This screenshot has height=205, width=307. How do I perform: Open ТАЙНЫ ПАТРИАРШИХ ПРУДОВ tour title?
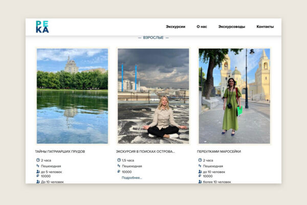click(60, 152)
